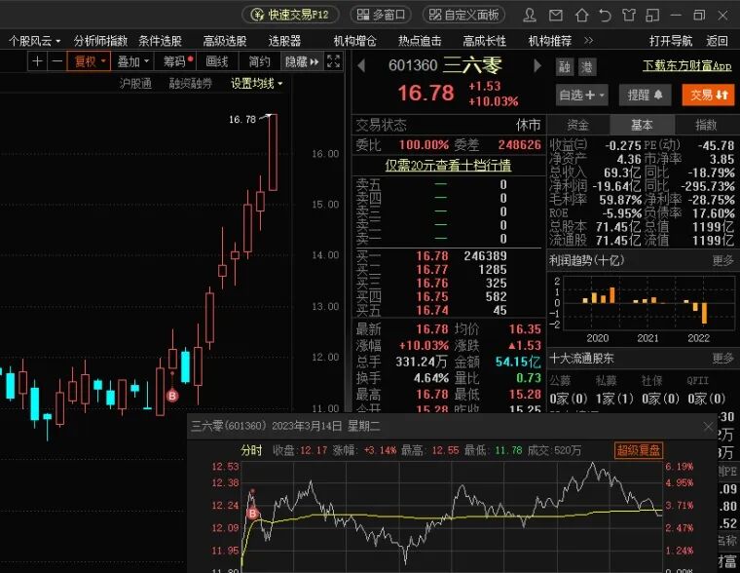The width and height of the screenshot is (740, 573).
Task: Click the 融 margin trading badge
Action: 565,67
